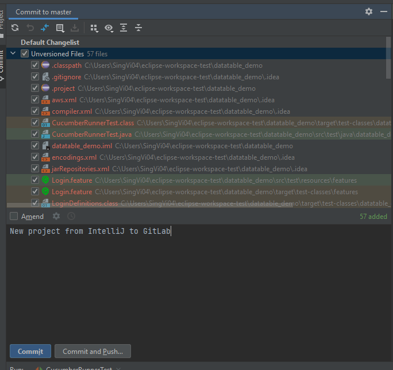Screen dimensions: 393x370
Task: Uncheck the CucumberRunnerTest.java checkbox
Action: coord(35,134)
